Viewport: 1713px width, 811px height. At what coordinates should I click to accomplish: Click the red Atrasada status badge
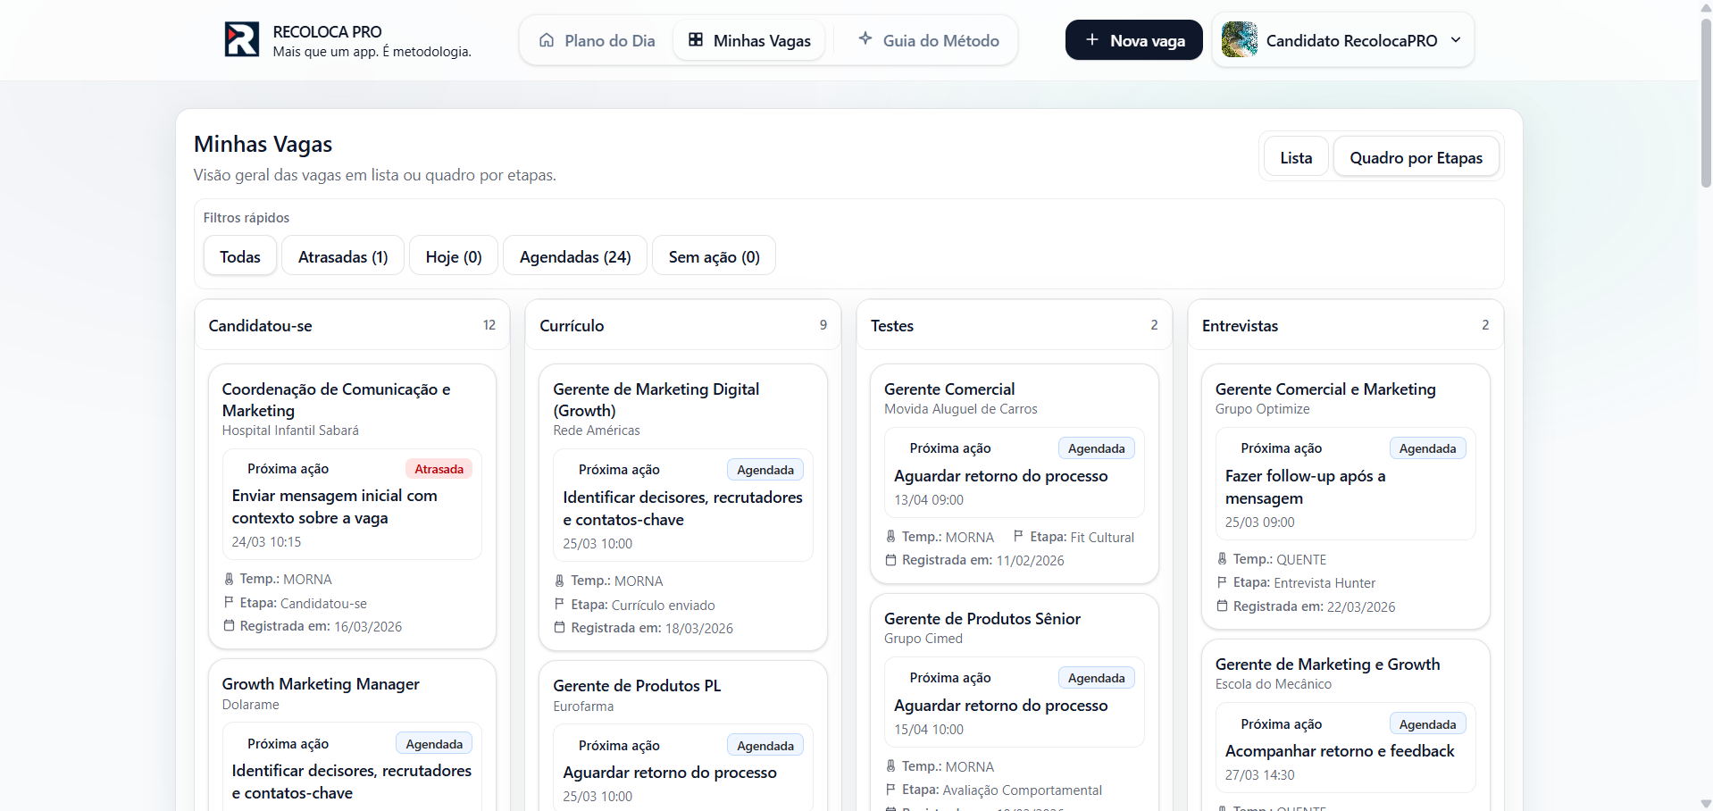[x=439, y=469]
